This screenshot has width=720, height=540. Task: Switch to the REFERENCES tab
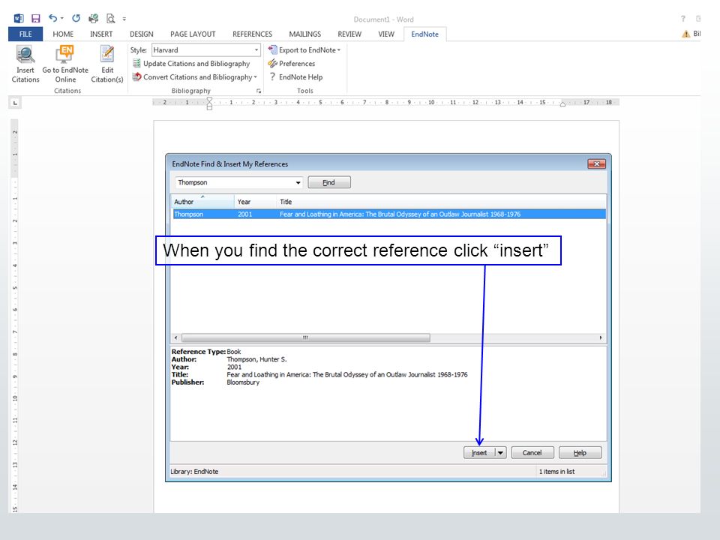(x=252, y=34)
